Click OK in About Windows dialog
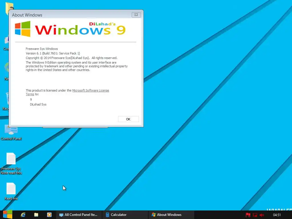 (128, 119)
